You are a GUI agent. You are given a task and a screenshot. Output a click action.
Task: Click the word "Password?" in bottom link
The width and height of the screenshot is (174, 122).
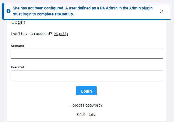coord(93,105)
